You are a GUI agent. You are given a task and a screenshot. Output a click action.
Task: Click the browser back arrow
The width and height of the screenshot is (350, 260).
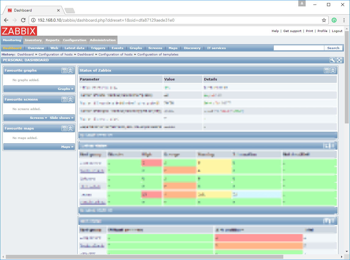6,20
